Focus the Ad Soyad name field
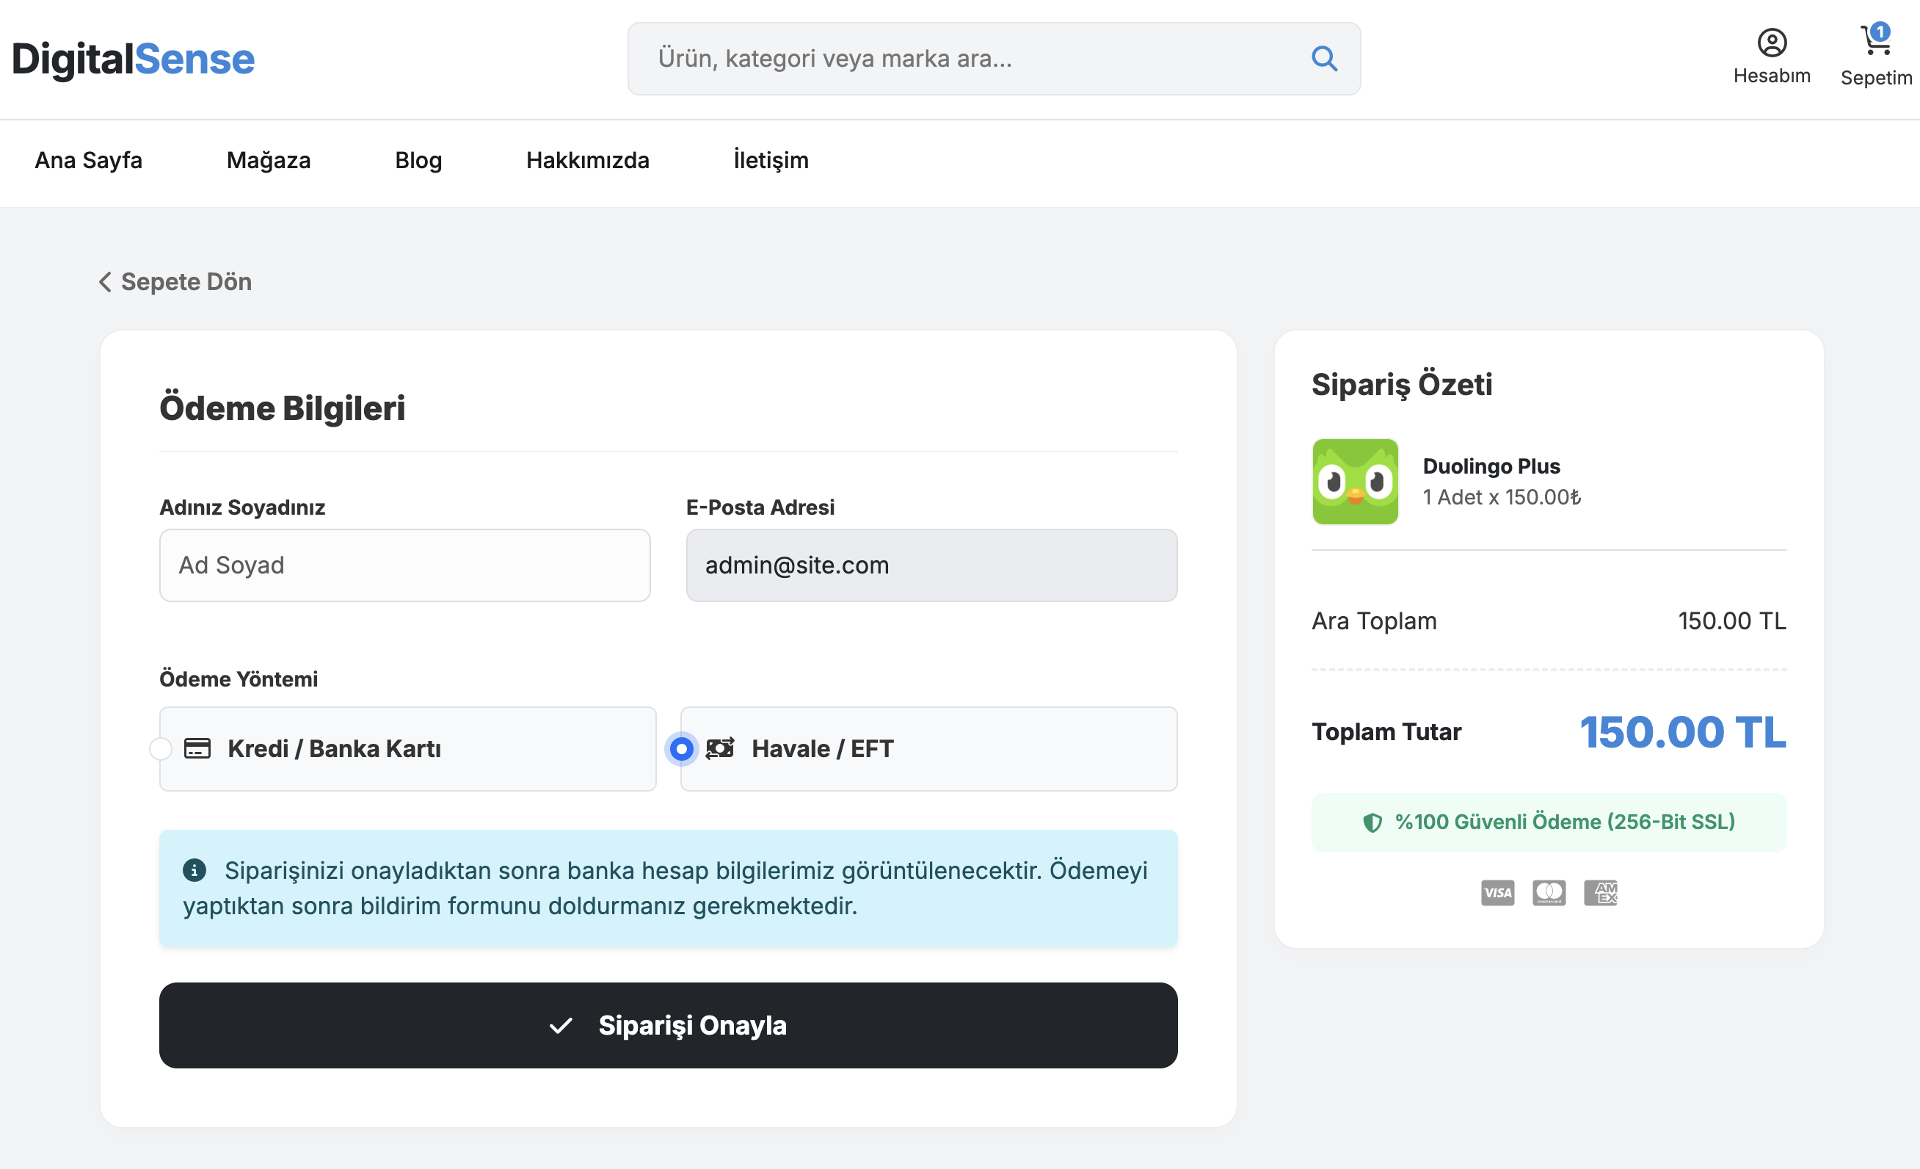Image resolution: width=1920 pixels, height=1169 pixels. (404, 565)
